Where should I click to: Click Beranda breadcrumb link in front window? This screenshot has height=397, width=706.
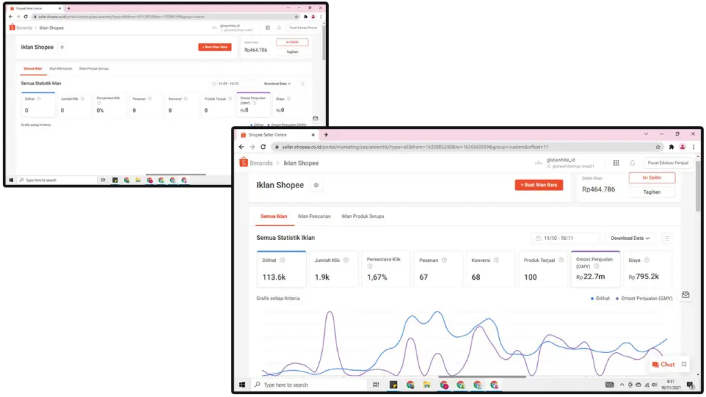click(x=261, y=163)
